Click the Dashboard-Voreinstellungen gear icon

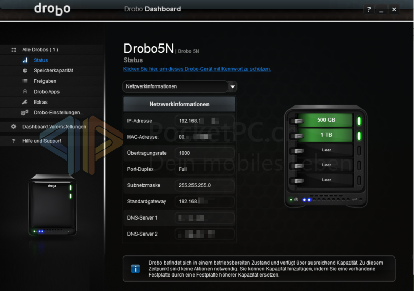coord(13,127)
